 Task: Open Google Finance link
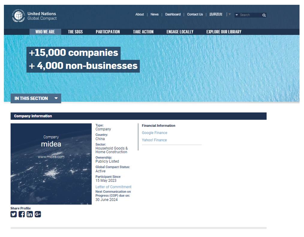(154, 133)
